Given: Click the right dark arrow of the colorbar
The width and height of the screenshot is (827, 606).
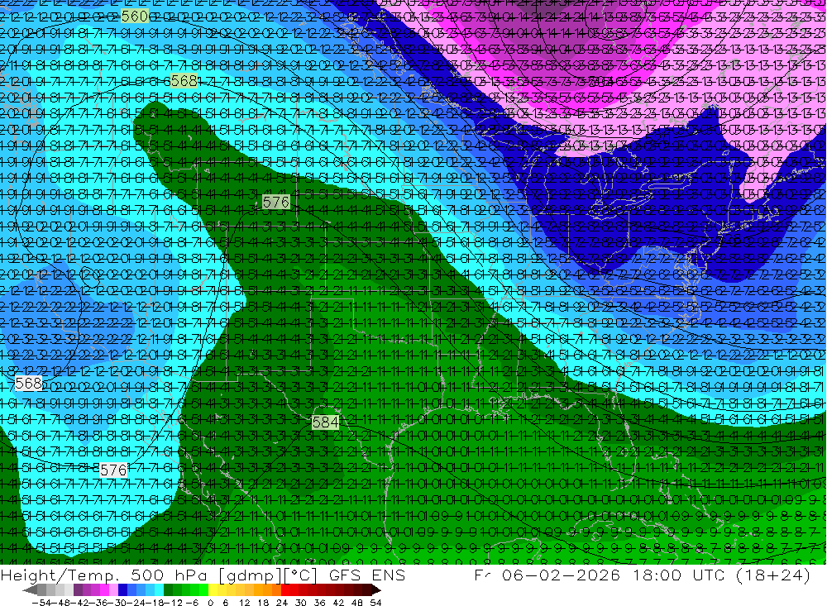Looking at the screenshot, I should [376, 590].
